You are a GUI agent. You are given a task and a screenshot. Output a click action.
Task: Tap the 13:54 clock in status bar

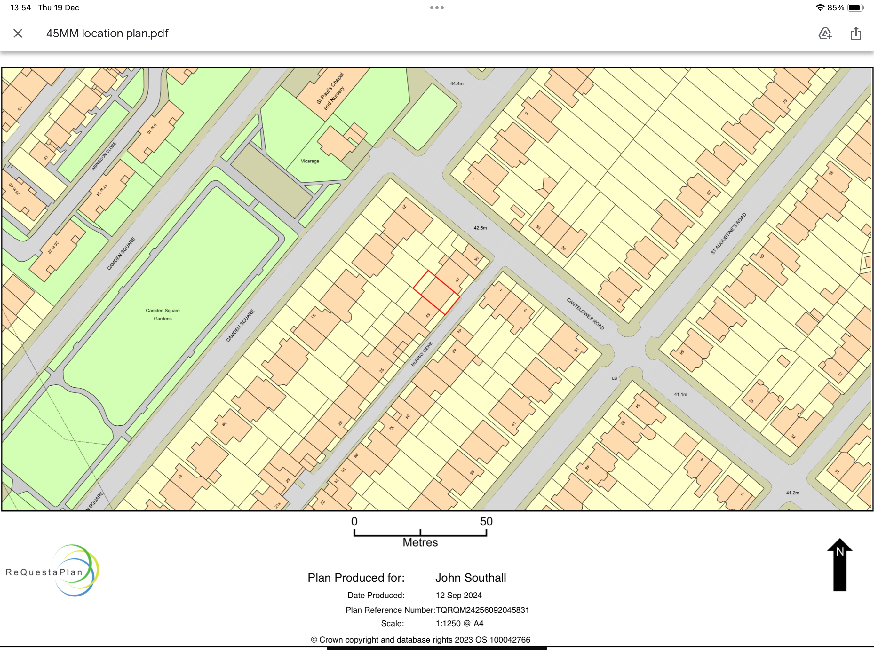tap(20, 7)
